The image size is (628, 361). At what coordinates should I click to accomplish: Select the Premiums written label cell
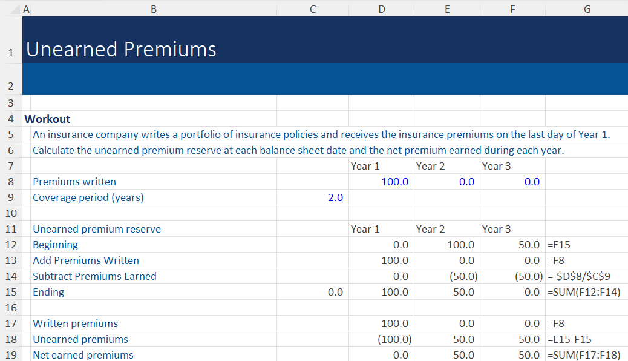[74, 182]
